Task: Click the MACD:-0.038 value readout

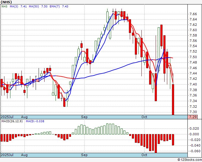Action: coord(35,121)
